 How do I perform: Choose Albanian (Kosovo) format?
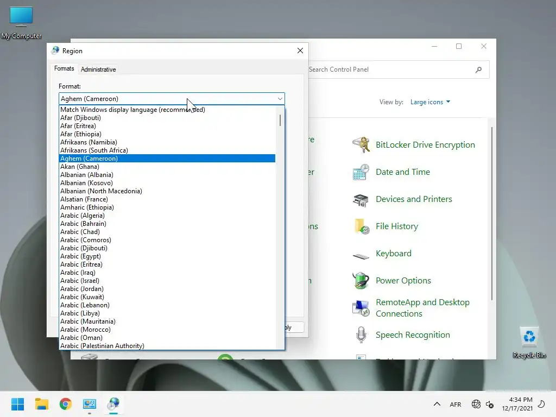167,183
